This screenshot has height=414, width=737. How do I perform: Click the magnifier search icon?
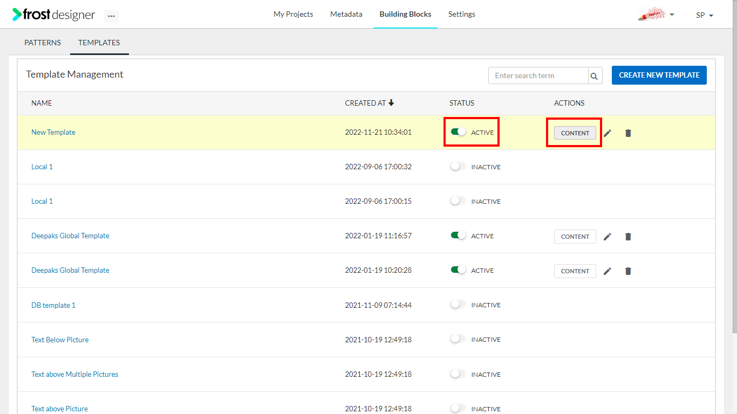pos(595,76)
